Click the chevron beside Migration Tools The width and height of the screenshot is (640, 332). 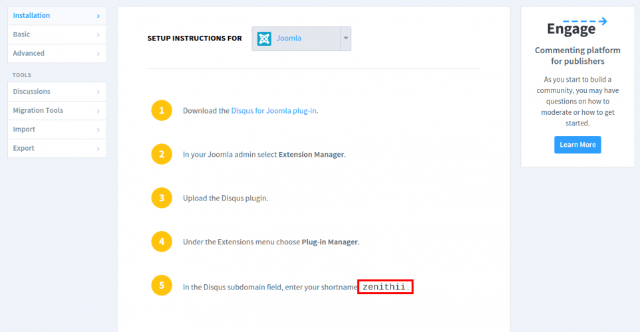point(98,111)
